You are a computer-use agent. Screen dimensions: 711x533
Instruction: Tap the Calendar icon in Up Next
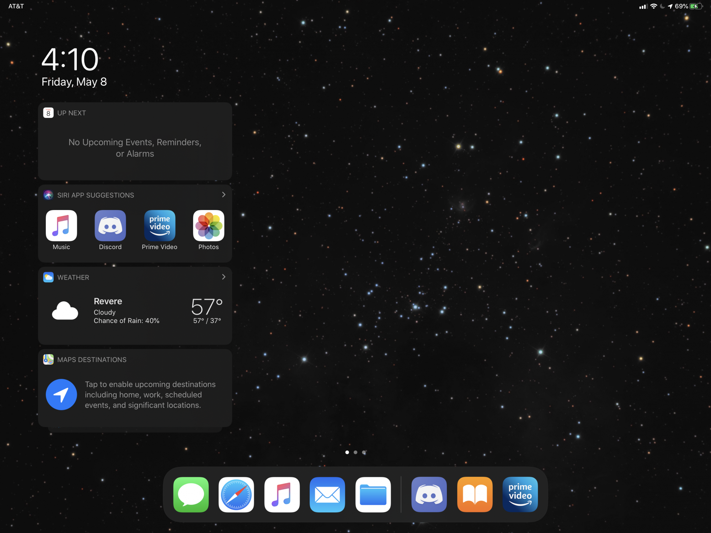(x=48, y=113)
